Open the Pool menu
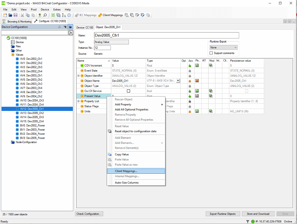 click(x=33, y=9)
